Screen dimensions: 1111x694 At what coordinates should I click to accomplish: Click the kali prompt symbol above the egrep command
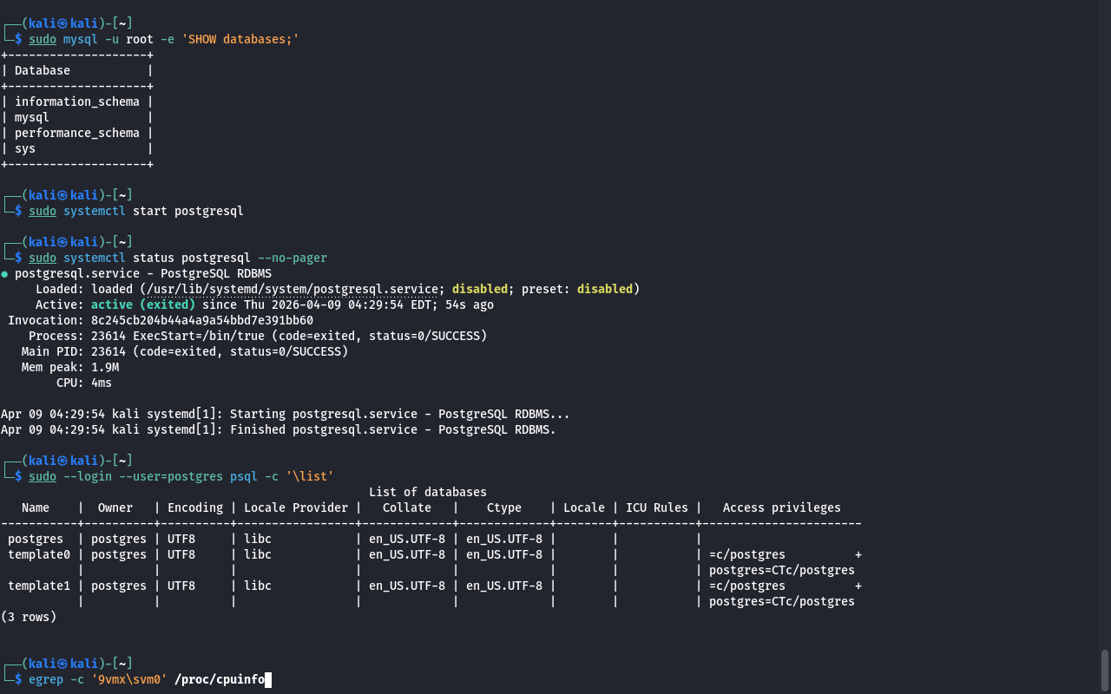click(62, 664)
